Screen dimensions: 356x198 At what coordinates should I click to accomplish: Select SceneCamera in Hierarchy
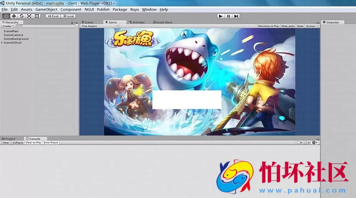pos(13,35)
